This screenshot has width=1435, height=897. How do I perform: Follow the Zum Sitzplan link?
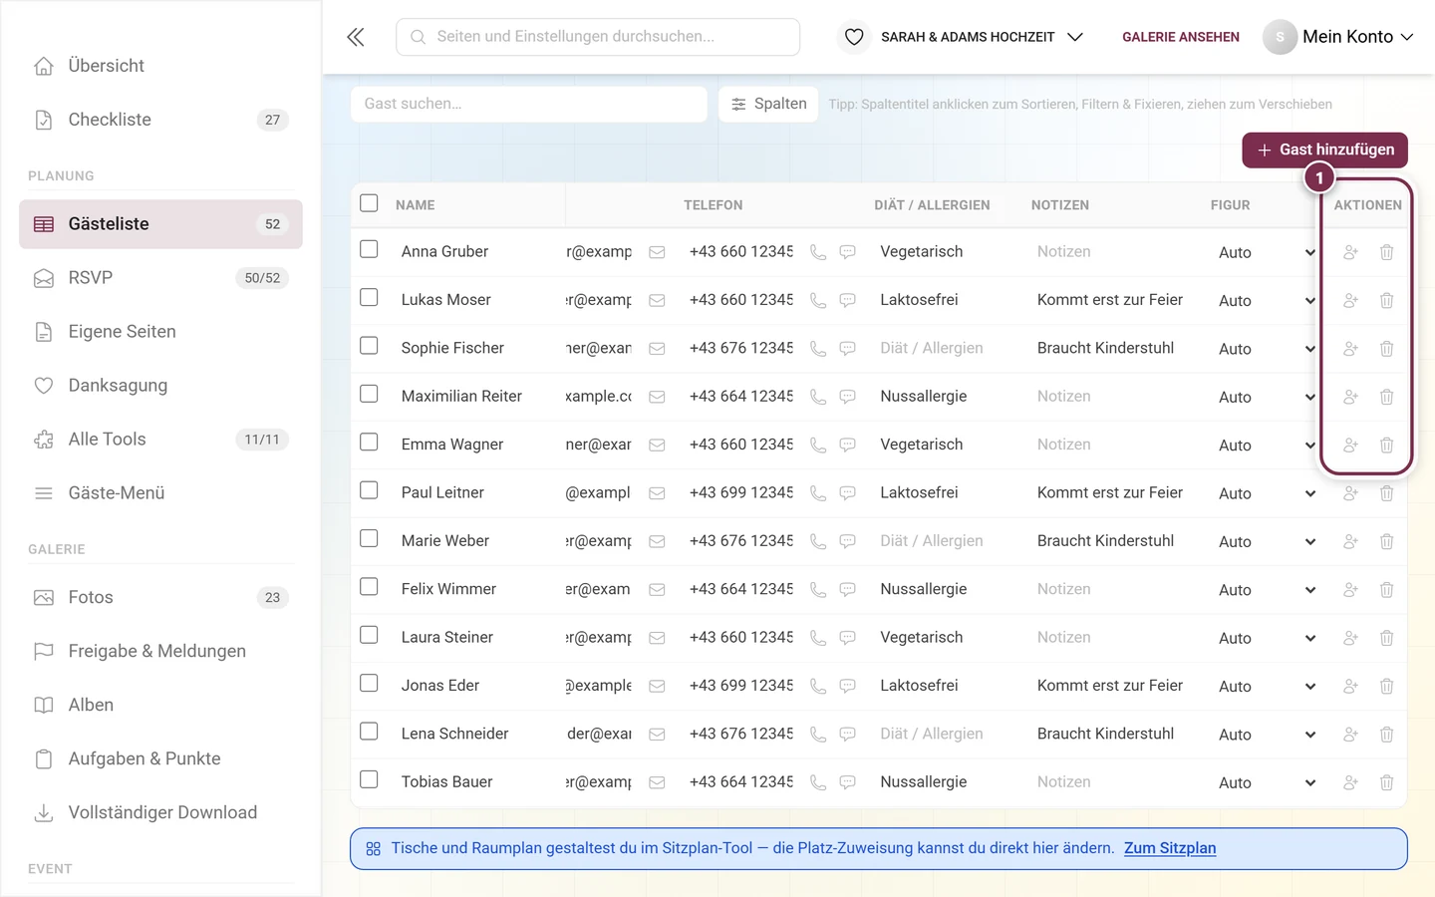click(1170, 848)
